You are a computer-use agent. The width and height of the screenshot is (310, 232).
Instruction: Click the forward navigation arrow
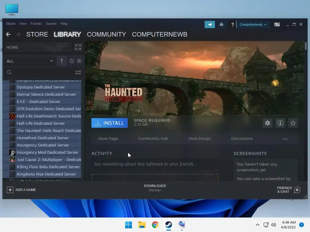(x=18, y=34)
